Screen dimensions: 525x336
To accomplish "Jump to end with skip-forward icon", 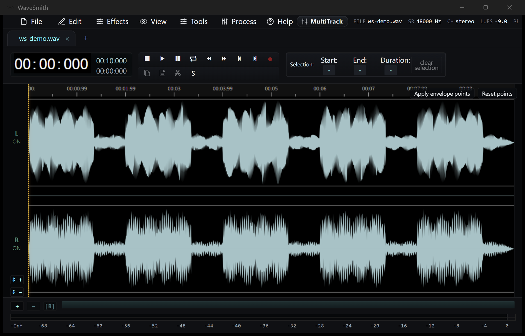I will pos(255,59).
